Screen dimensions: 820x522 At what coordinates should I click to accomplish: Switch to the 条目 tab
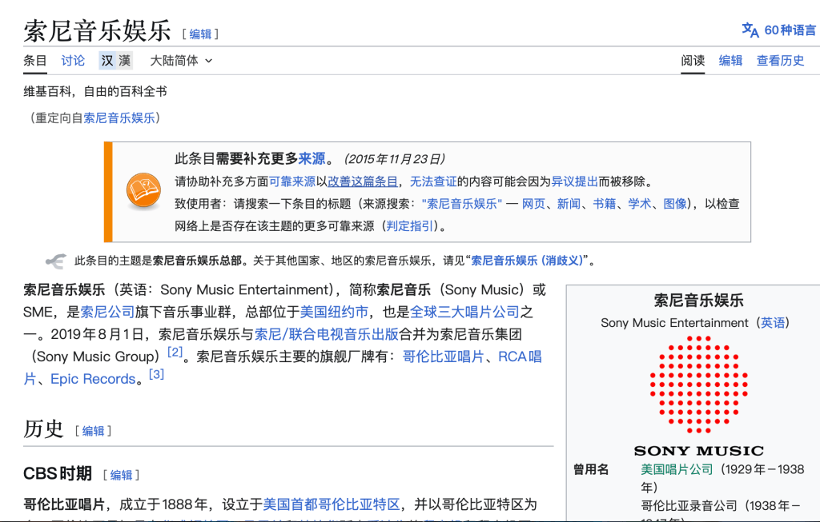coord(35,61)
